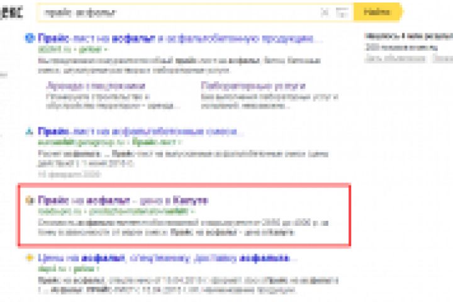
Task: Open the 'Лабораторные услуги' sitelink
Action: pyautogui.click(x=253, y=86)
